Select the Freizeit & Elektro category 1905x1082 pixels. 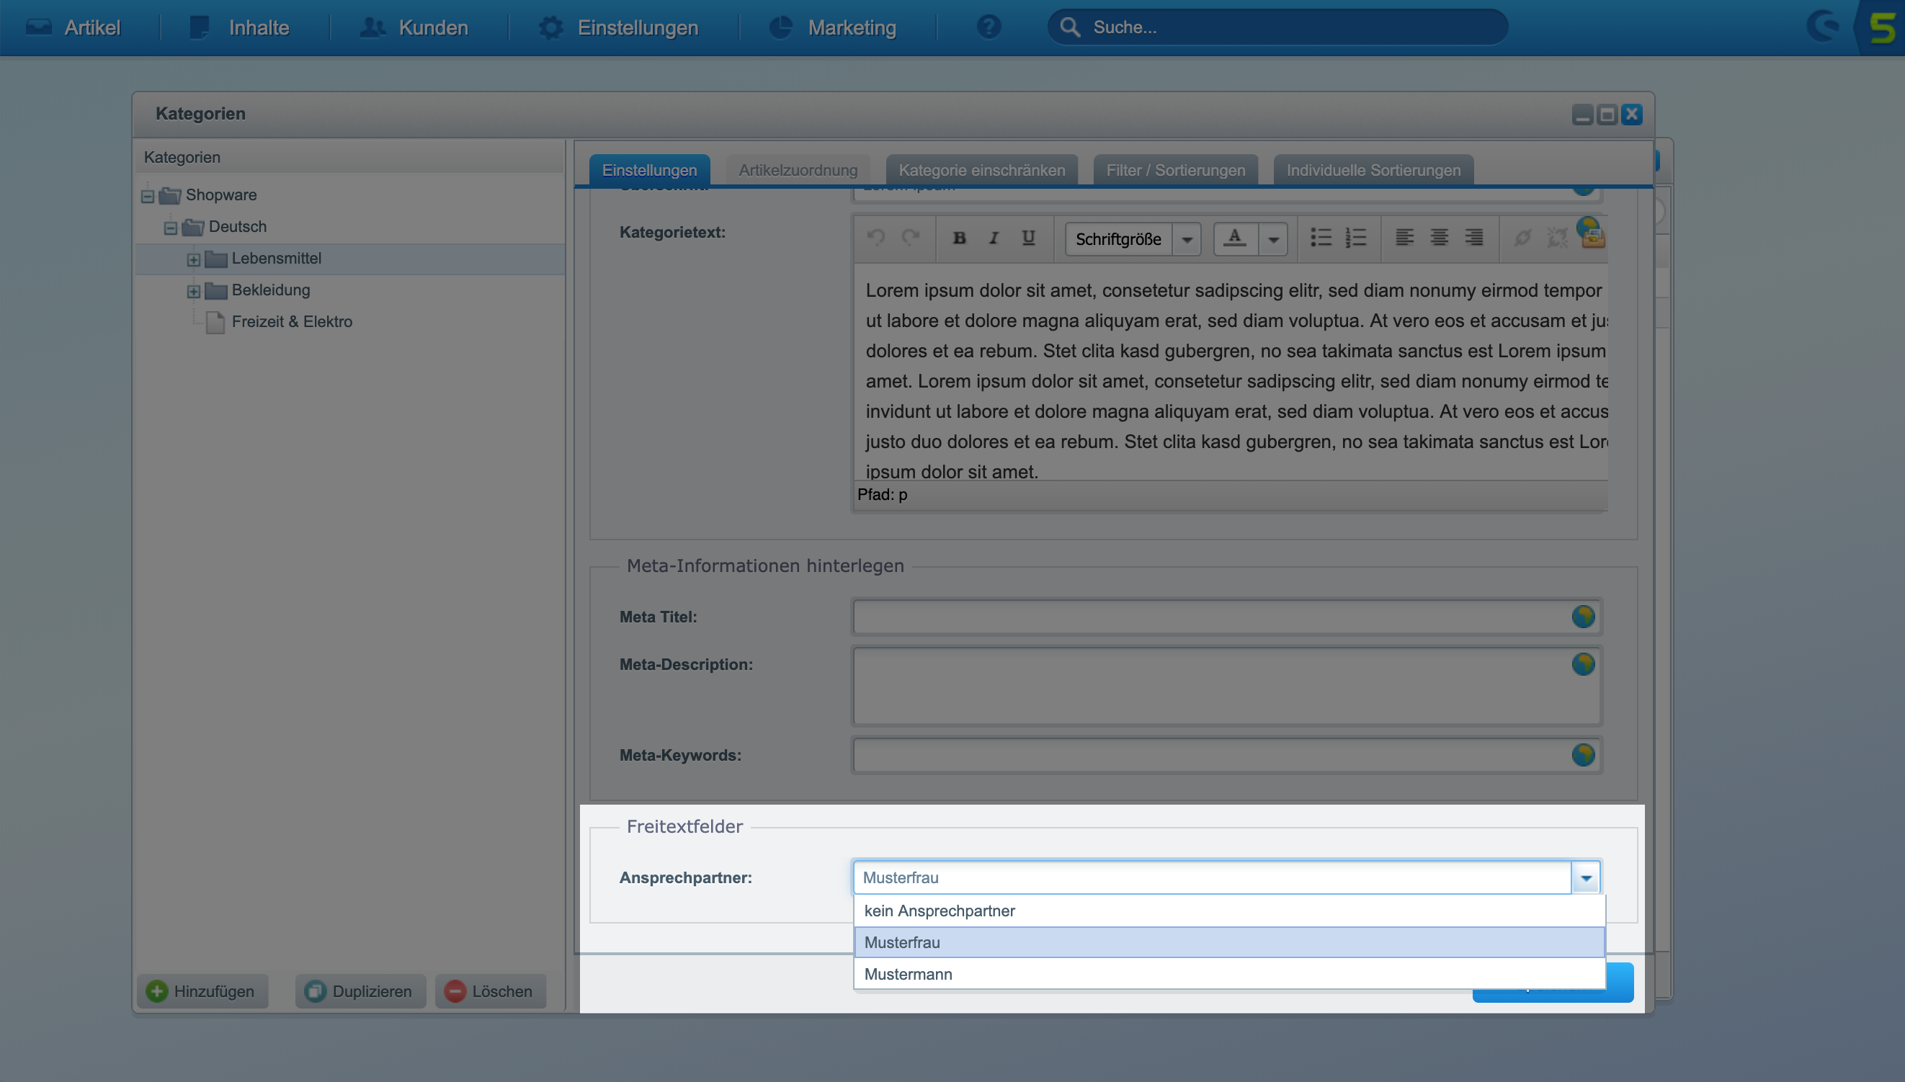click(291, 322)
